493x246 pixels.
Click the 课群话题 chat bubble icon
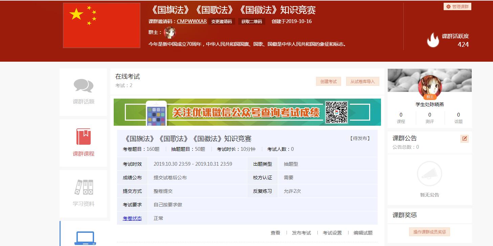point(83,86)
